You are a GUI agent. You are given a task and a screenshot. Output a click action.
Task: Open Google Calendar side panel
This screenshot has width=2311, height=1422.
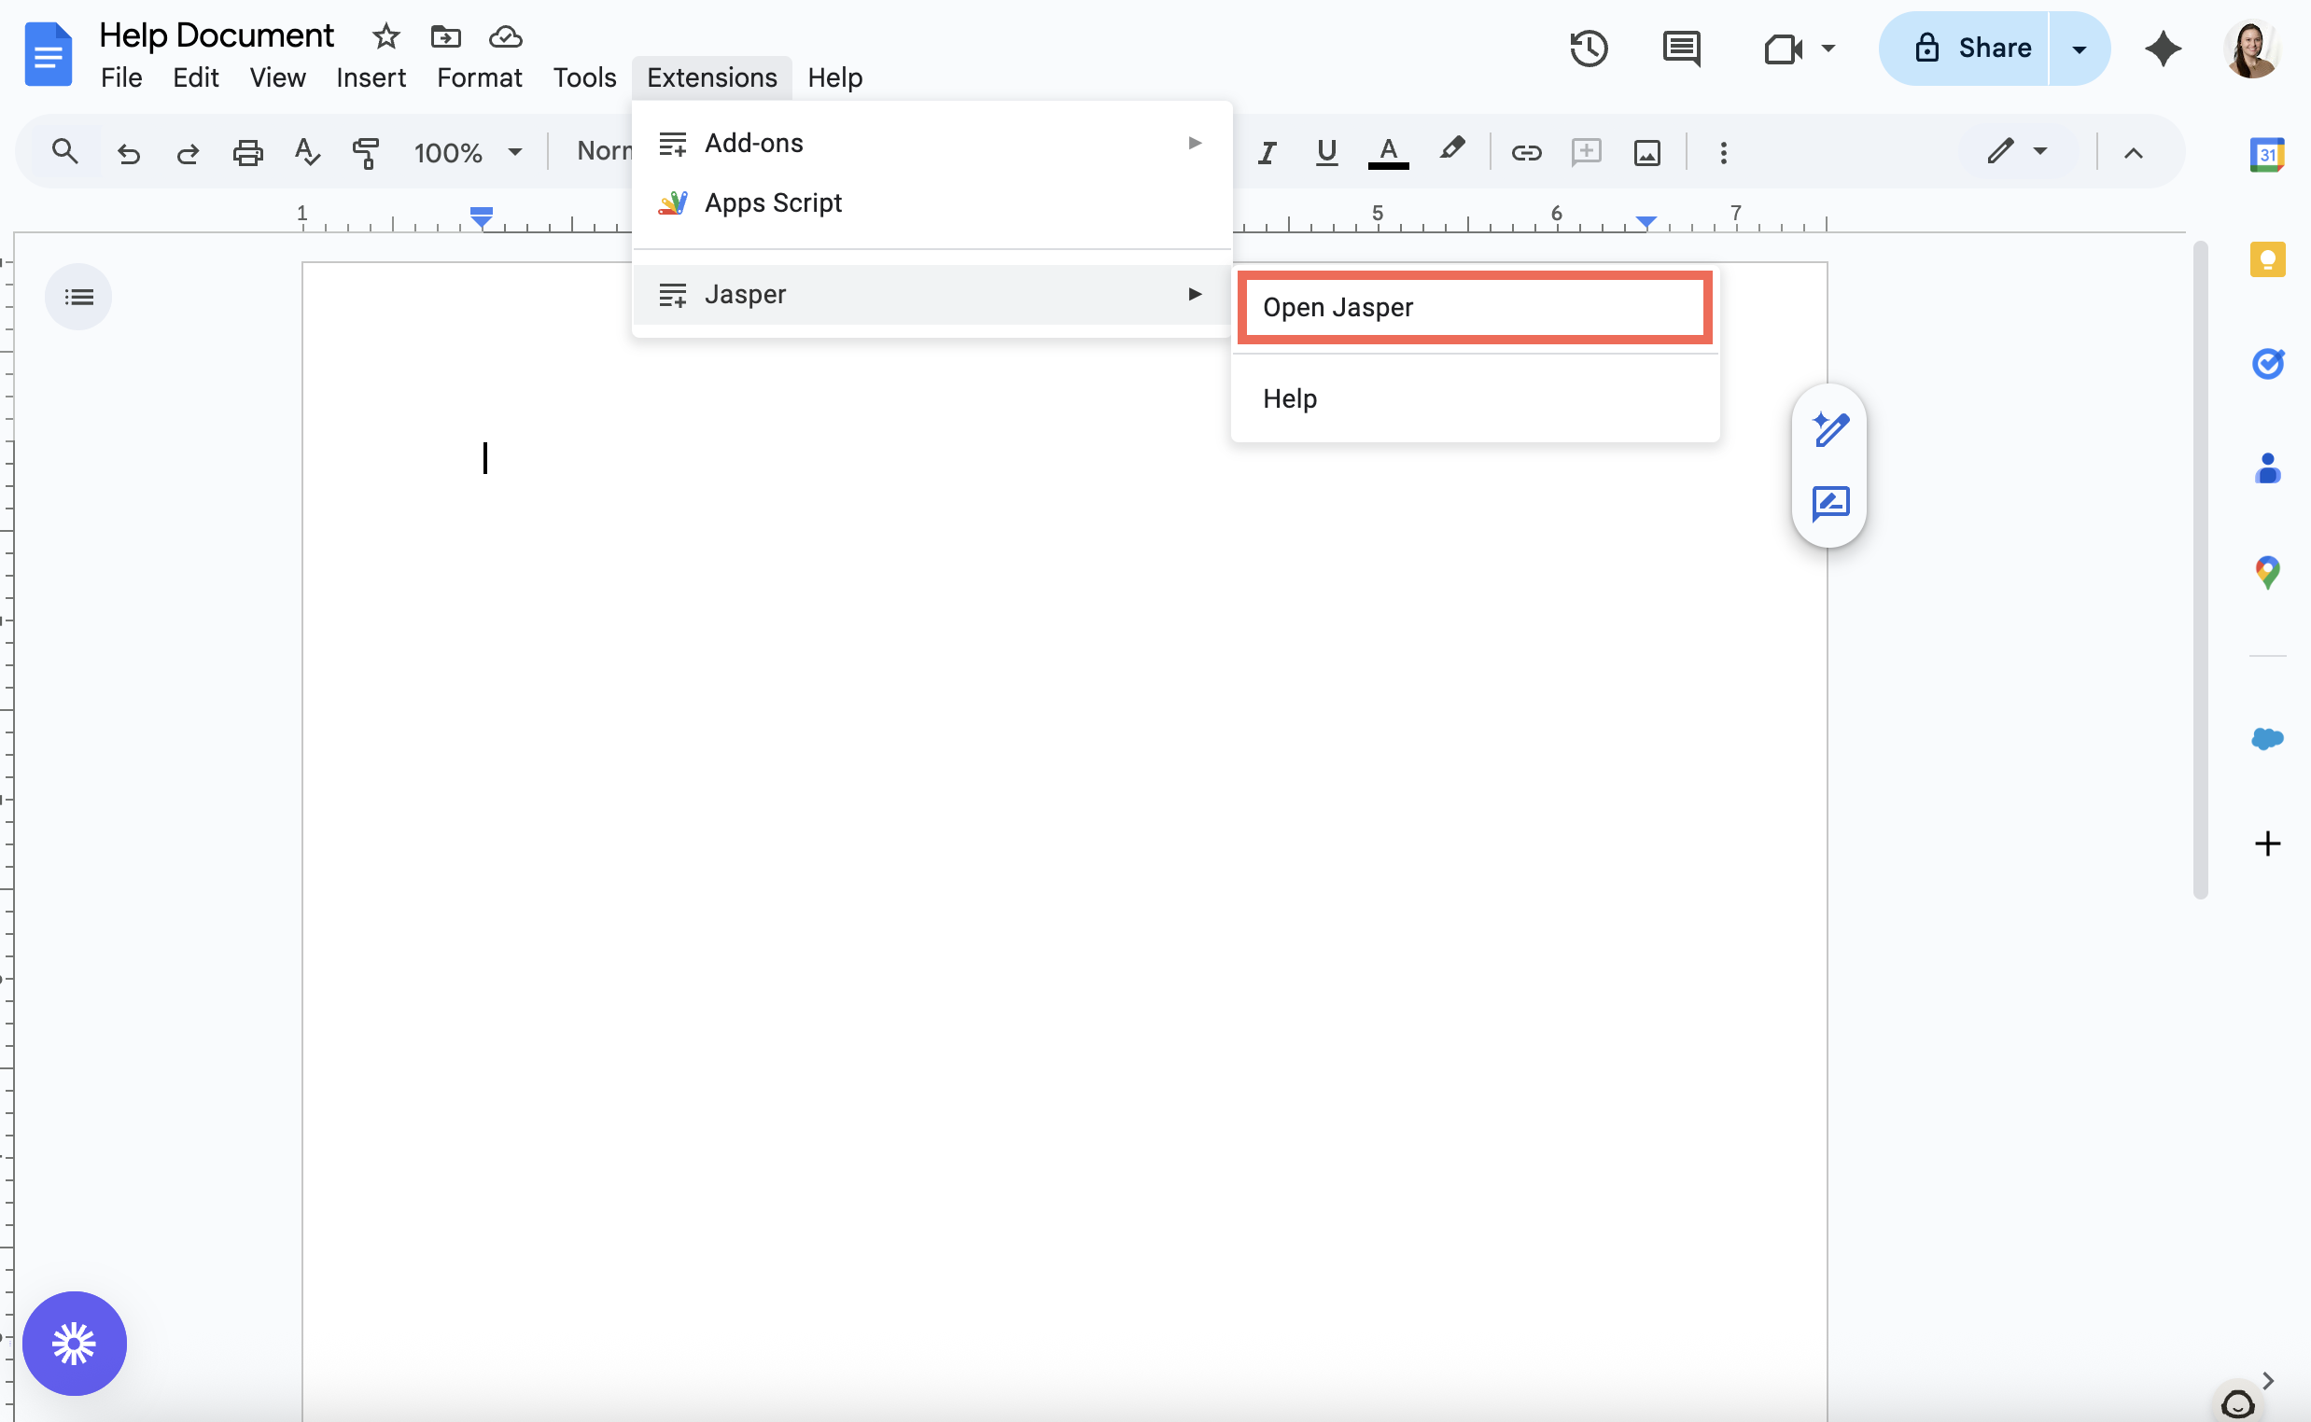tap(2267, 154)
